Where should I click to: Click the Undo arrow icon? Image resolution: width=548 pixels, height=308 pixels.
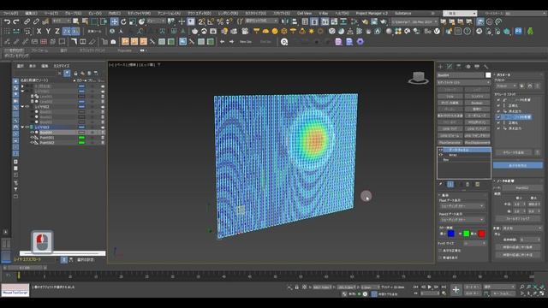pyautogui.click(x=8, y=21)
